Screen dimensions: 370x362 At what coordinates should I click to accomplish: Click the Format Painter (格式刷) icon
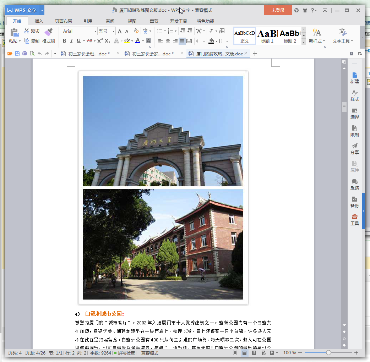48,33
